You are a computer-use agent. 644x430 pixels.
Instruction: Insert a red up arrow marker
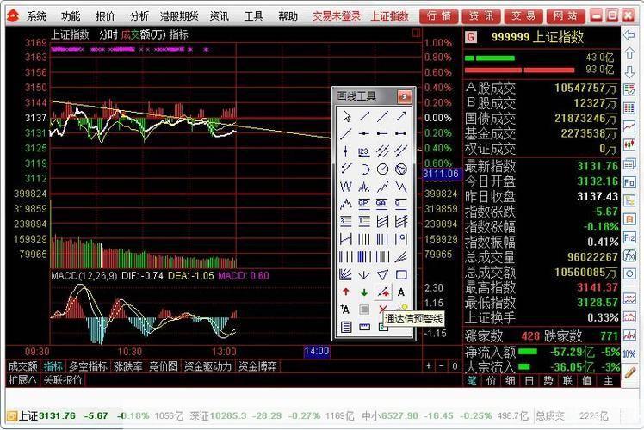(346, 292)
